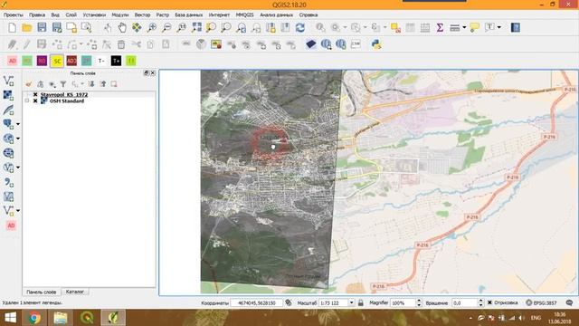
Task: Open CRS settings via EPSG:3857
Action: click(541, 302)
